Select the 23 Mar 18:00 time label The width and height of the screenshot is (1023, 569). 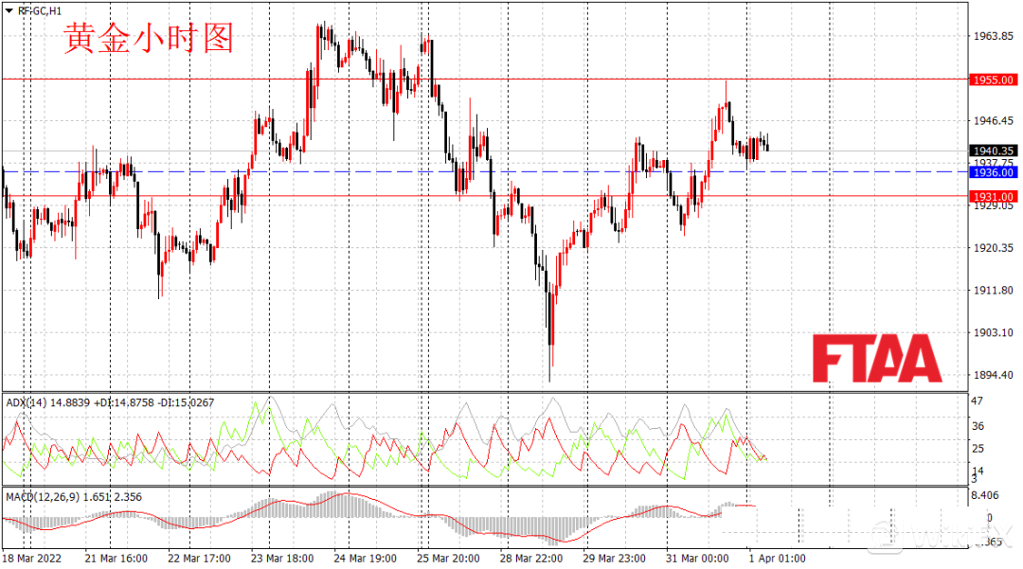[x=281, y=559]
